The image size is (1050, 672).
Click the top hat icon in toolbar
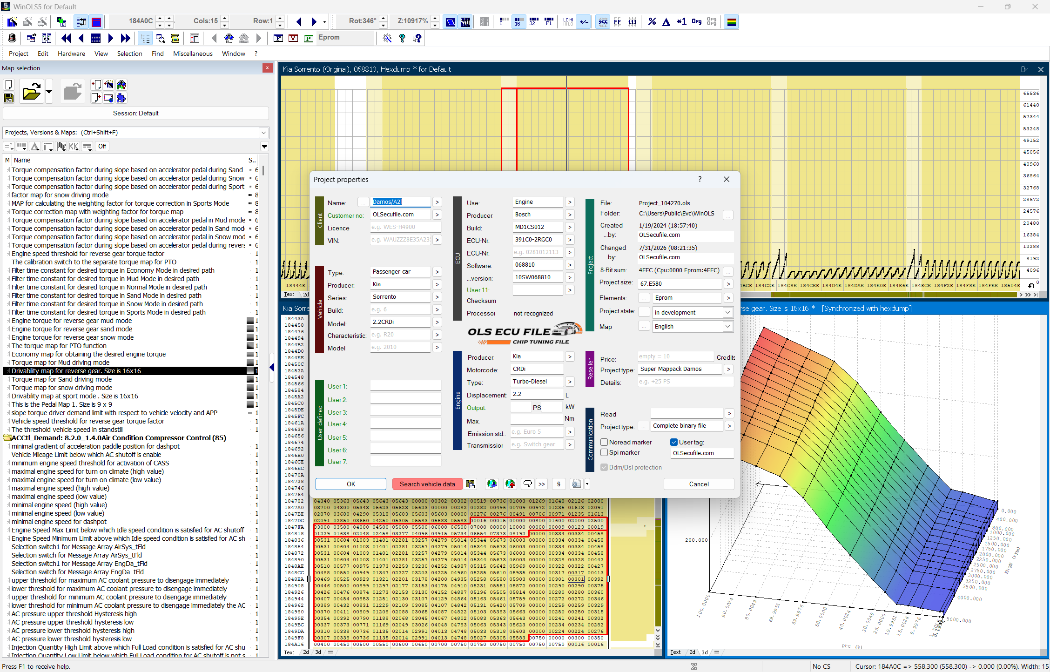12,38
